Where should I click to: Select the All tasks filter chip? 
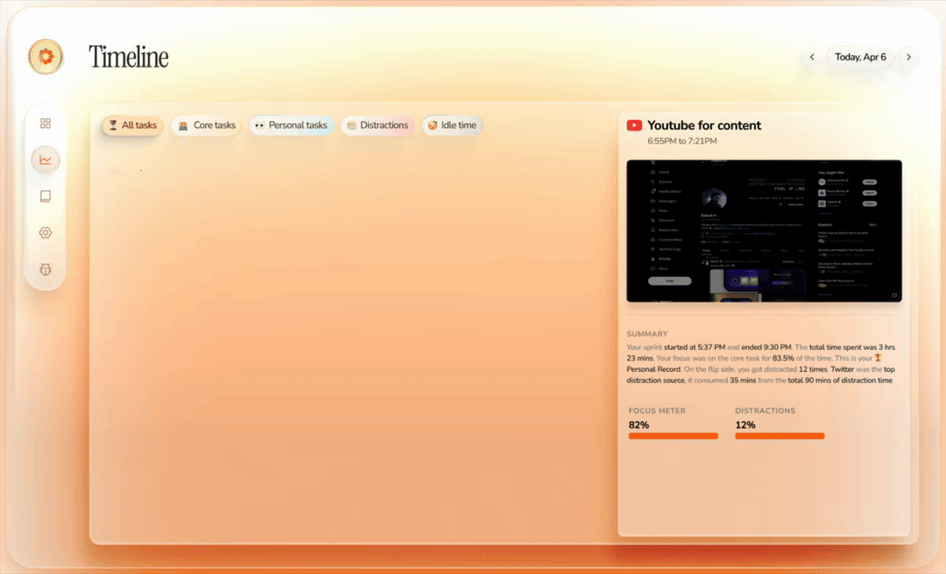pyautogui.click(x=131, y=125)
